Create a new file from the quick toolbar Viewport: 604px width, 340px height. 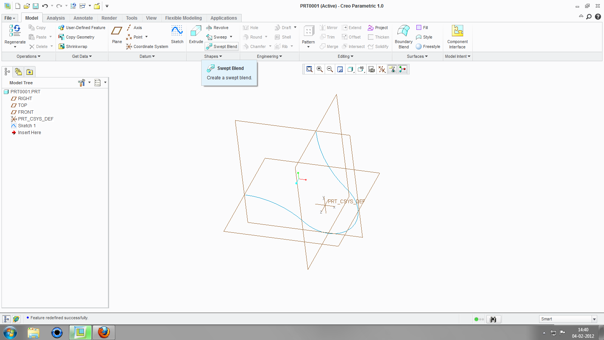click(18, 6)
